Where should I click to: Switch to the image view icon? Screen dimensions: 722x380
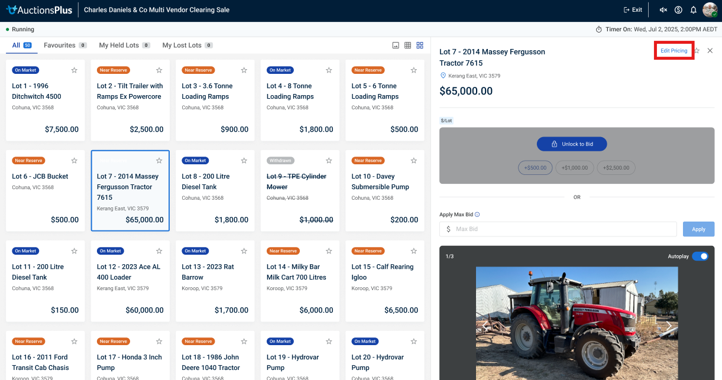(x=396, y=46)
